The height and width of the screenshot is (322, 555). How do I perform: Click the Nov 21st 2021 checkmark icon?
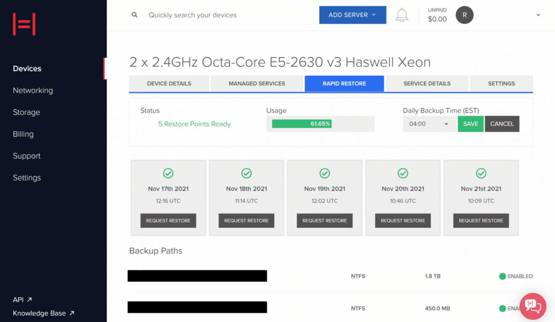(x=481, y=173)
